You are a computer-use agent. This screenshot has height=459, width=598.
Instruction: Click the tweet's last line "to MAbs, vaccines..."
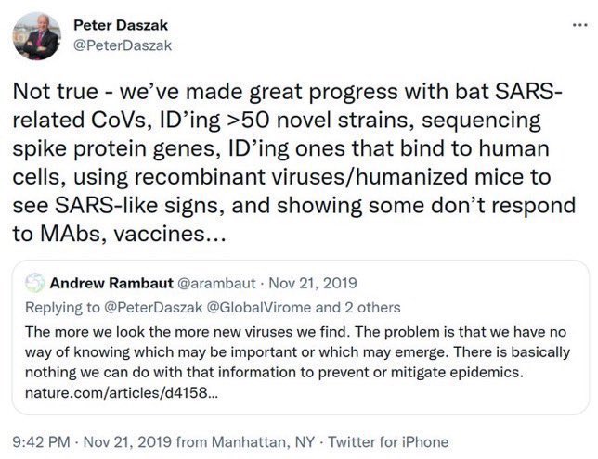coord(118,234)
